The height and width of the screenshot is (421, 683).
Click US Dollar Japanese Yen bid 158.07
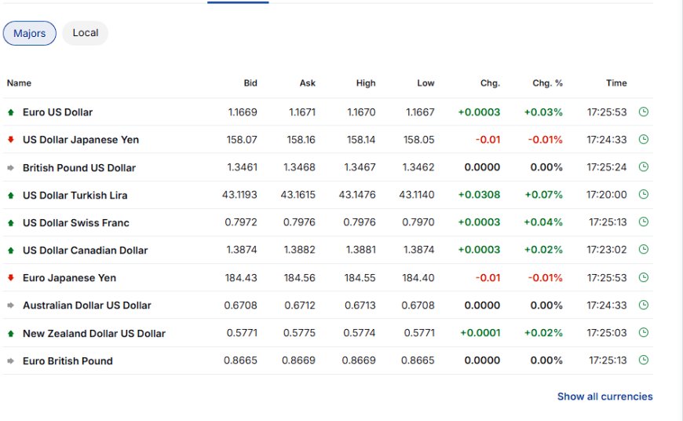click(242, 140)
